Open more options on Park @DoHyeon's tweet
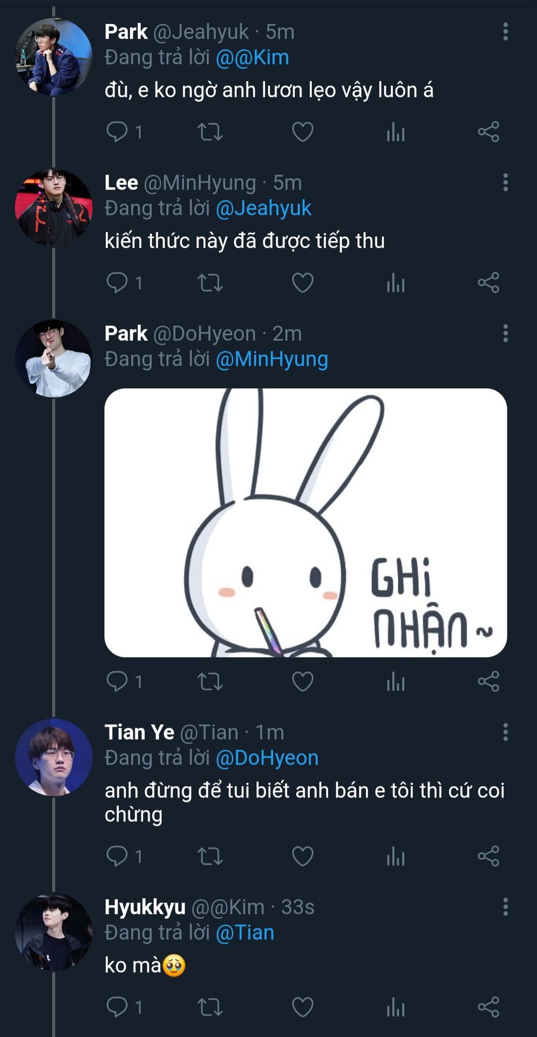Image resolution: width=537 pixels, height=1037 pixels. 506,333
